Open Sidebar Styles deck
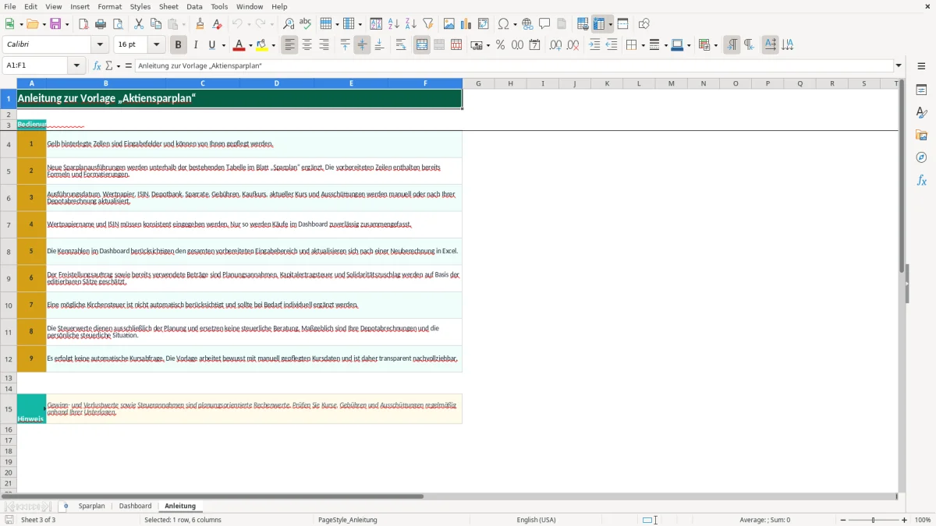Screen dimensions: 936x526 point(921,112)
